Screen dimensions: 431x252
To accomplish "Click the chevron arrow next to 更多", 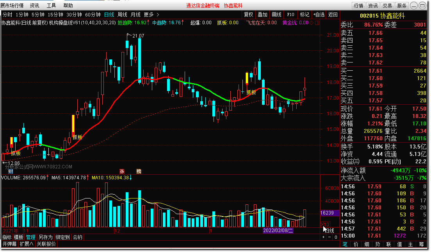I will tap(158, 14).
